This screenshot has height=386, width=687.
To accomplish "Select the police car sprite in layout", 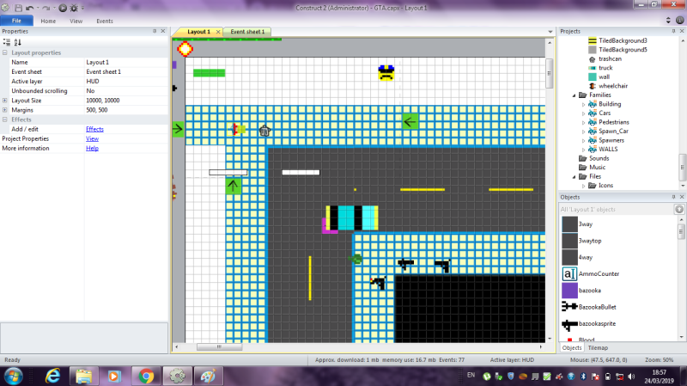I will tap(386, 72).
